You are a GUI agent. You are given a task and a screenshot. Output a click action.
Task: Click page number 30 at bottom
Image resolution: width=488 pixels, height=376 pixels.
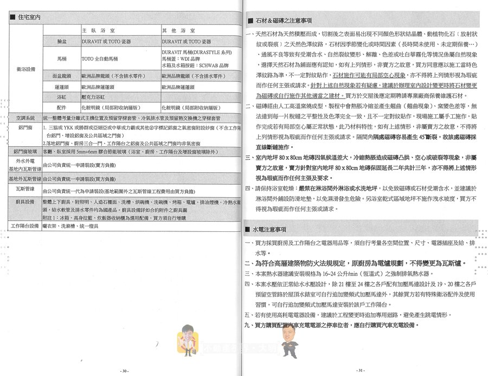click(124, 371)
